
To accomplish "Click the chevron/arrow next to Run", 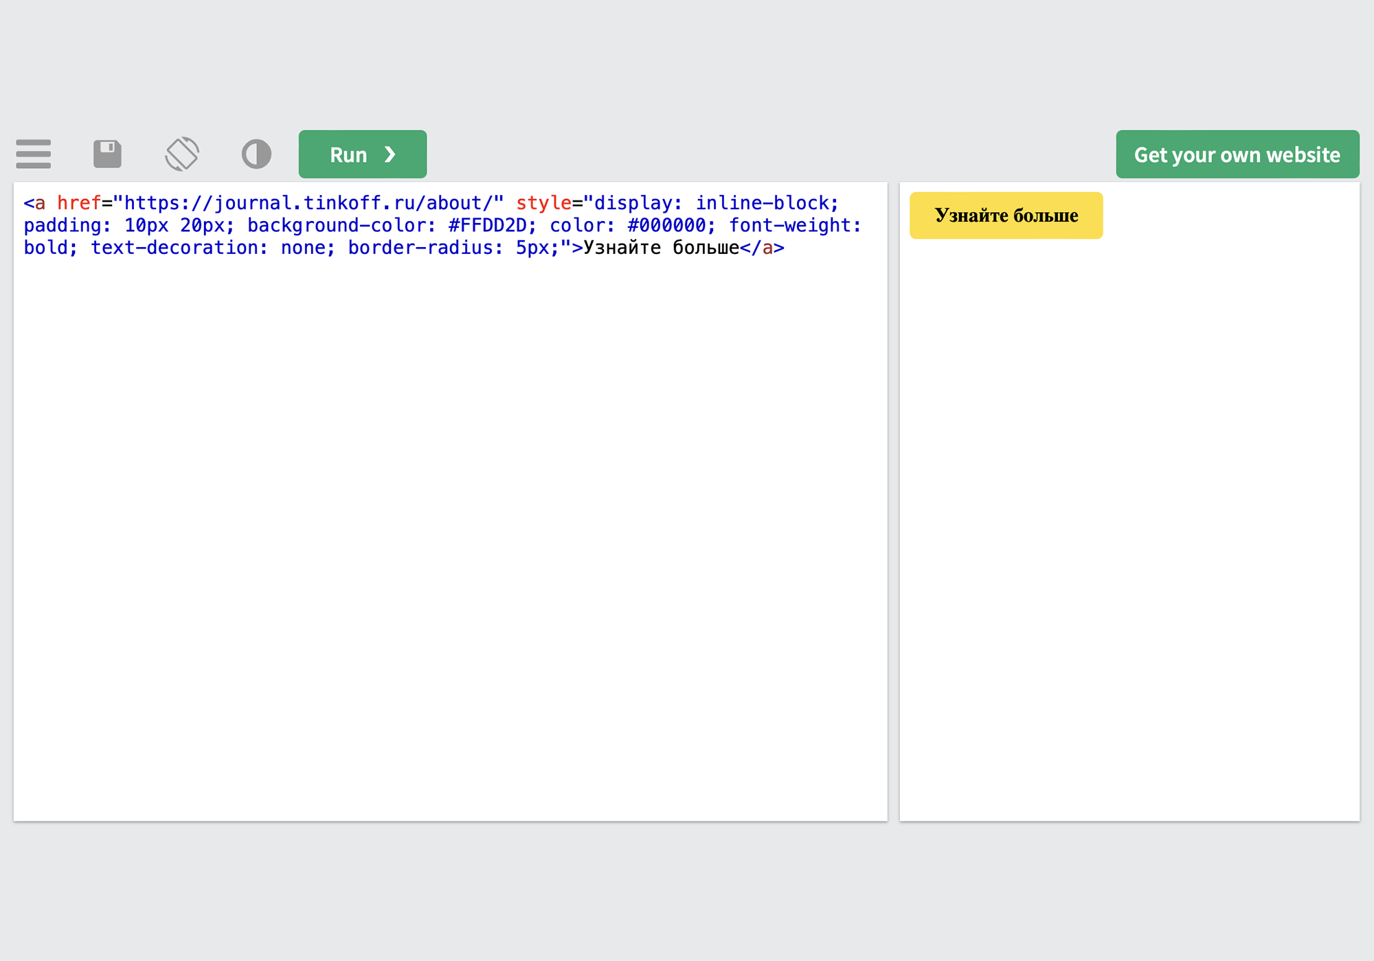I will (x=392, y=153).
